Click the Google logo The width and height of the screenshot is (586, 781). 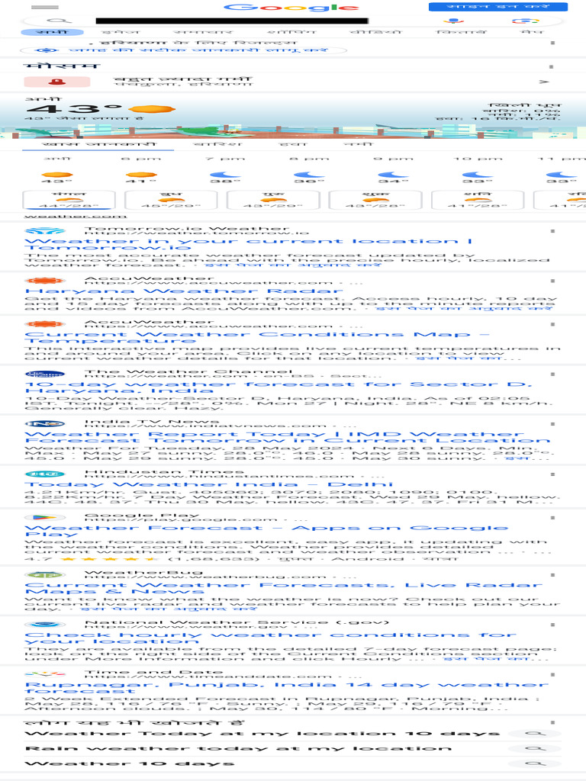click(x=291, y=7)
